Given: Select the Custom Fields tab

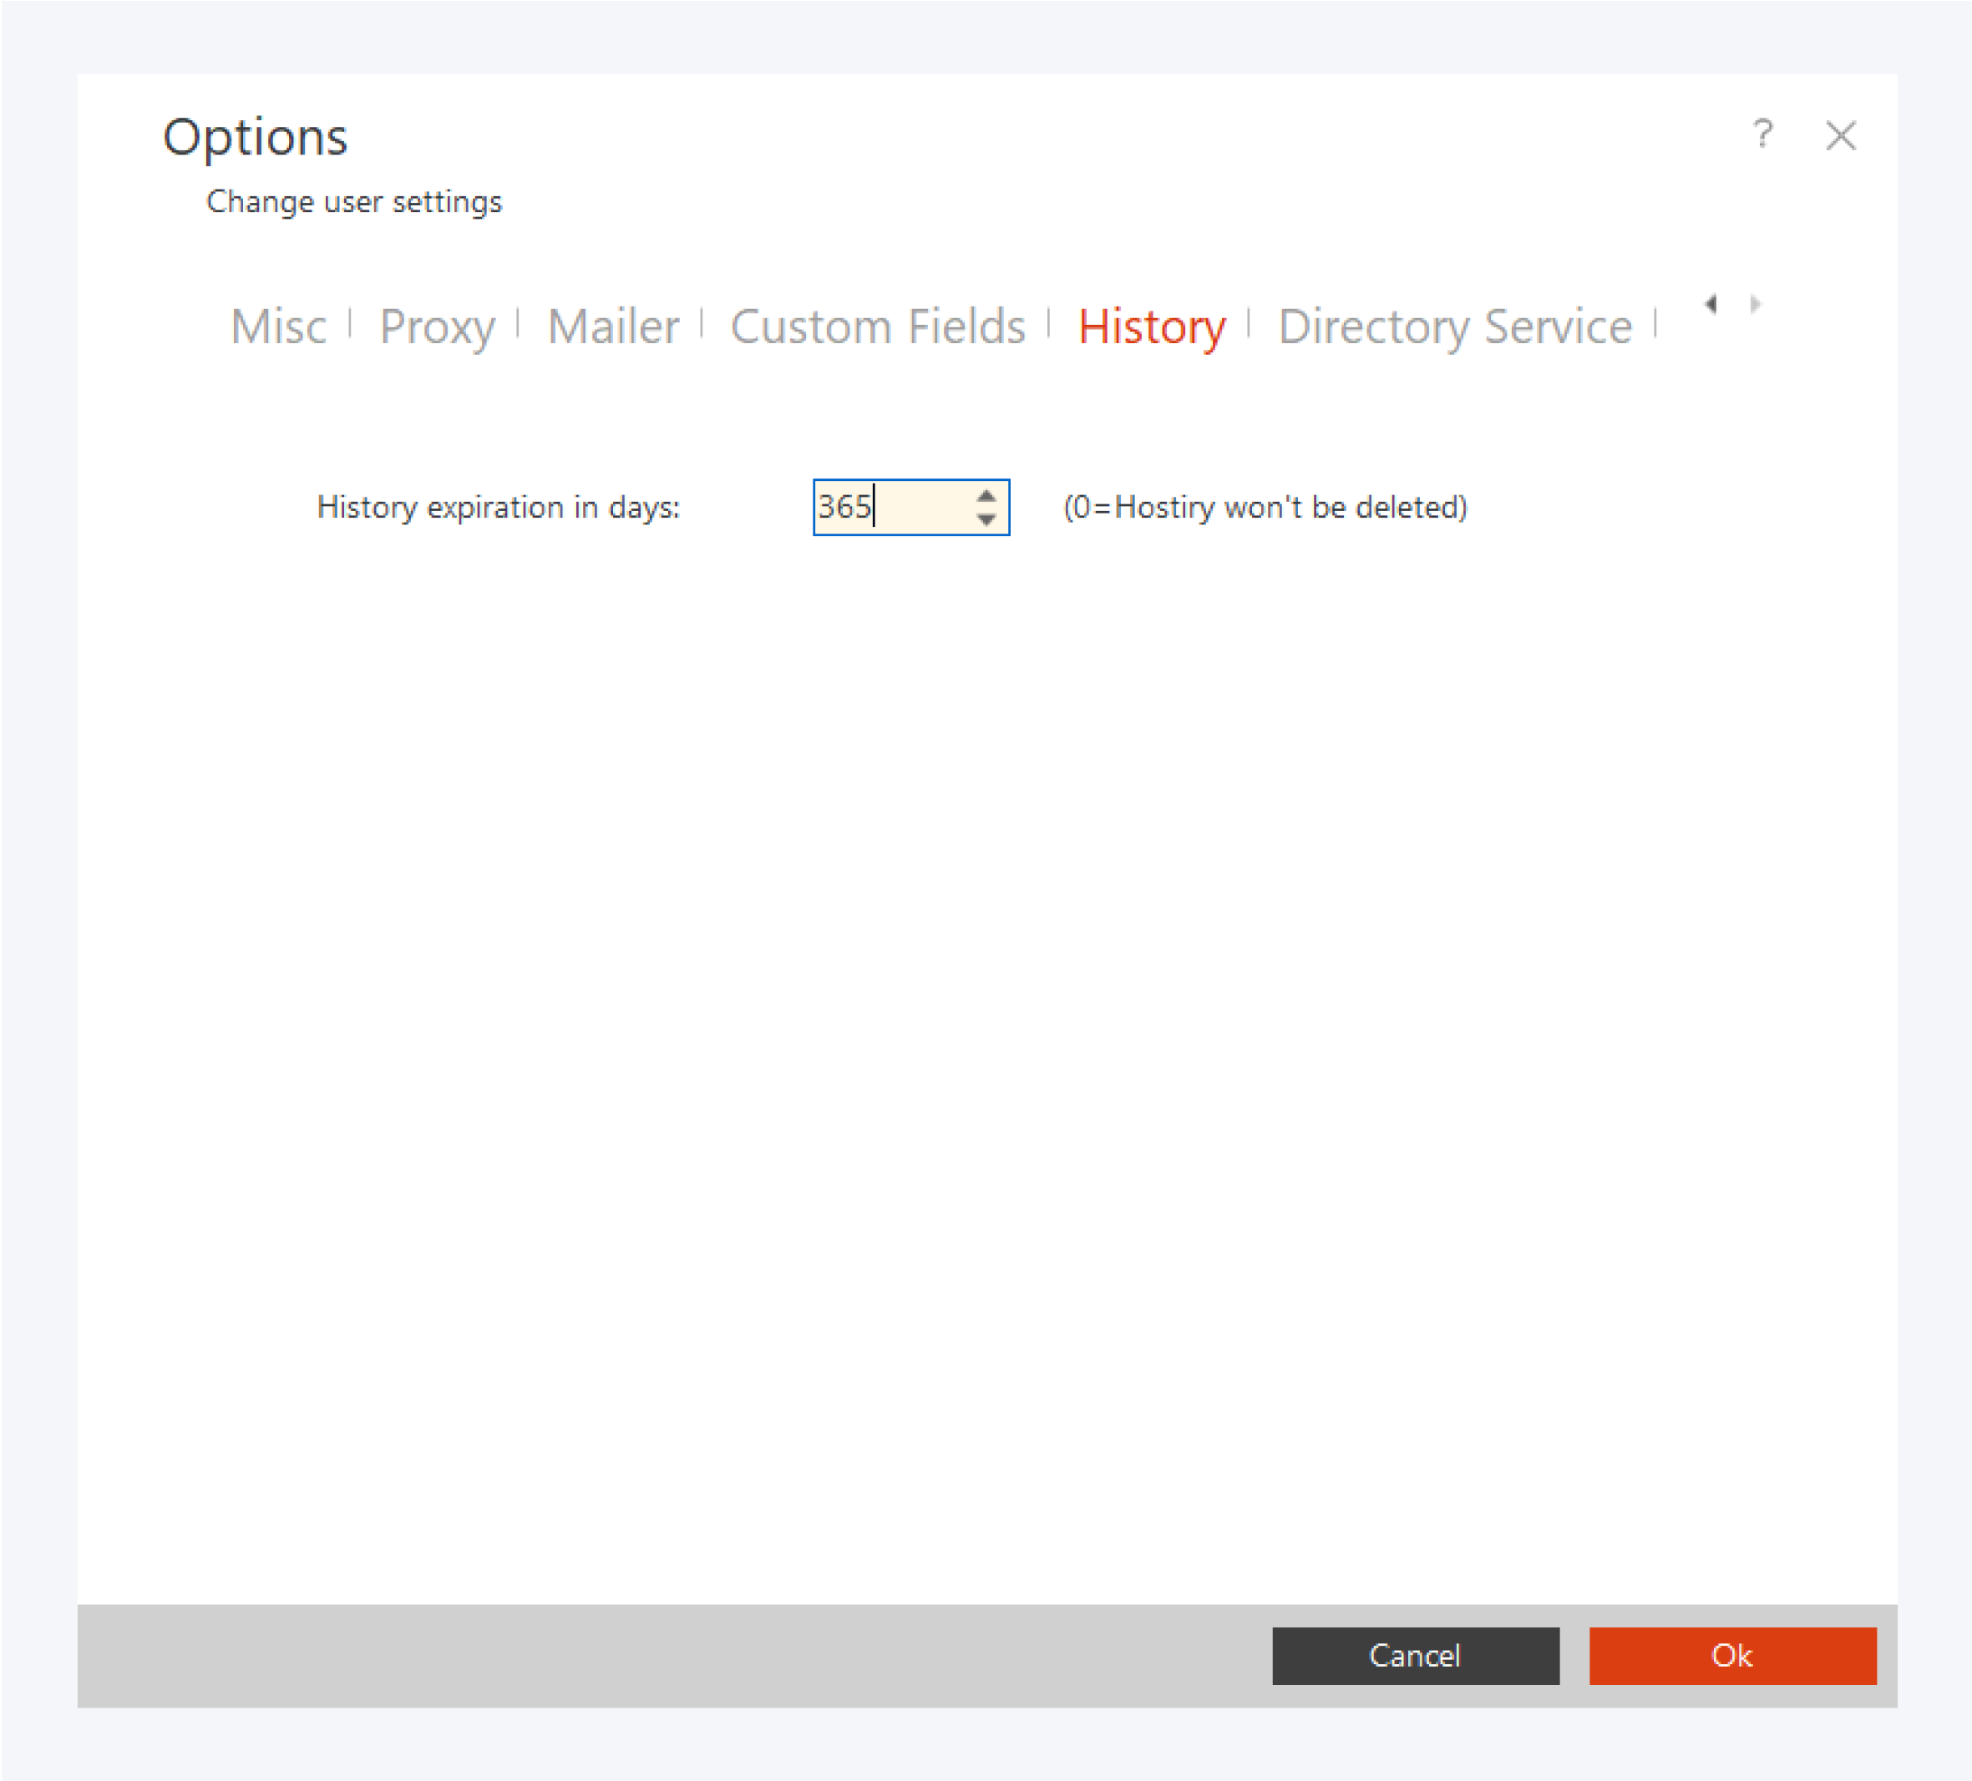Looking at the screenshot, I should click(878, 326).
